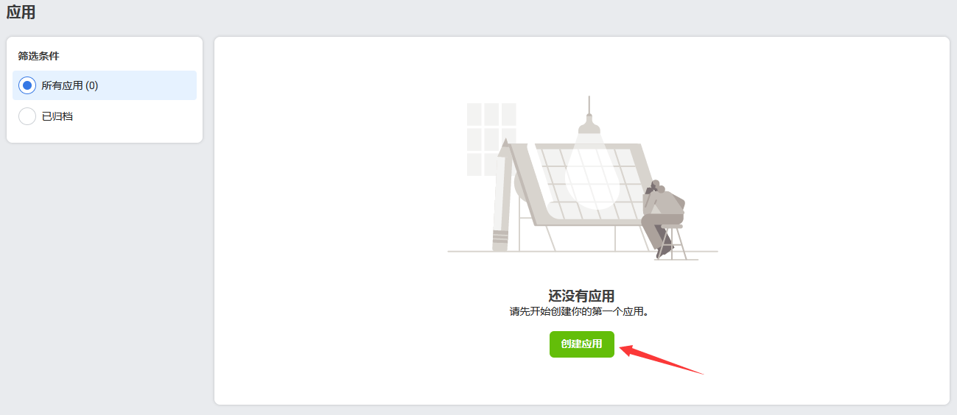957x415 pixels.
Task: Click the blank area of the main apps panel
Action: click(810, 221)
